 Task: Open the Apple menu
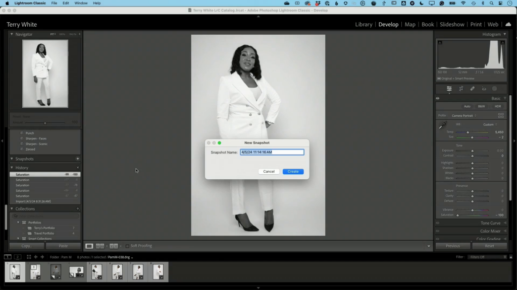click(7, 4)
